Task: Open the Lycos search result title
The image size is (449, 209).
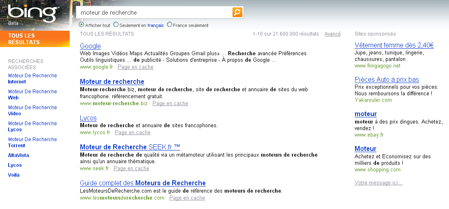Action: (x=88, y=118)
